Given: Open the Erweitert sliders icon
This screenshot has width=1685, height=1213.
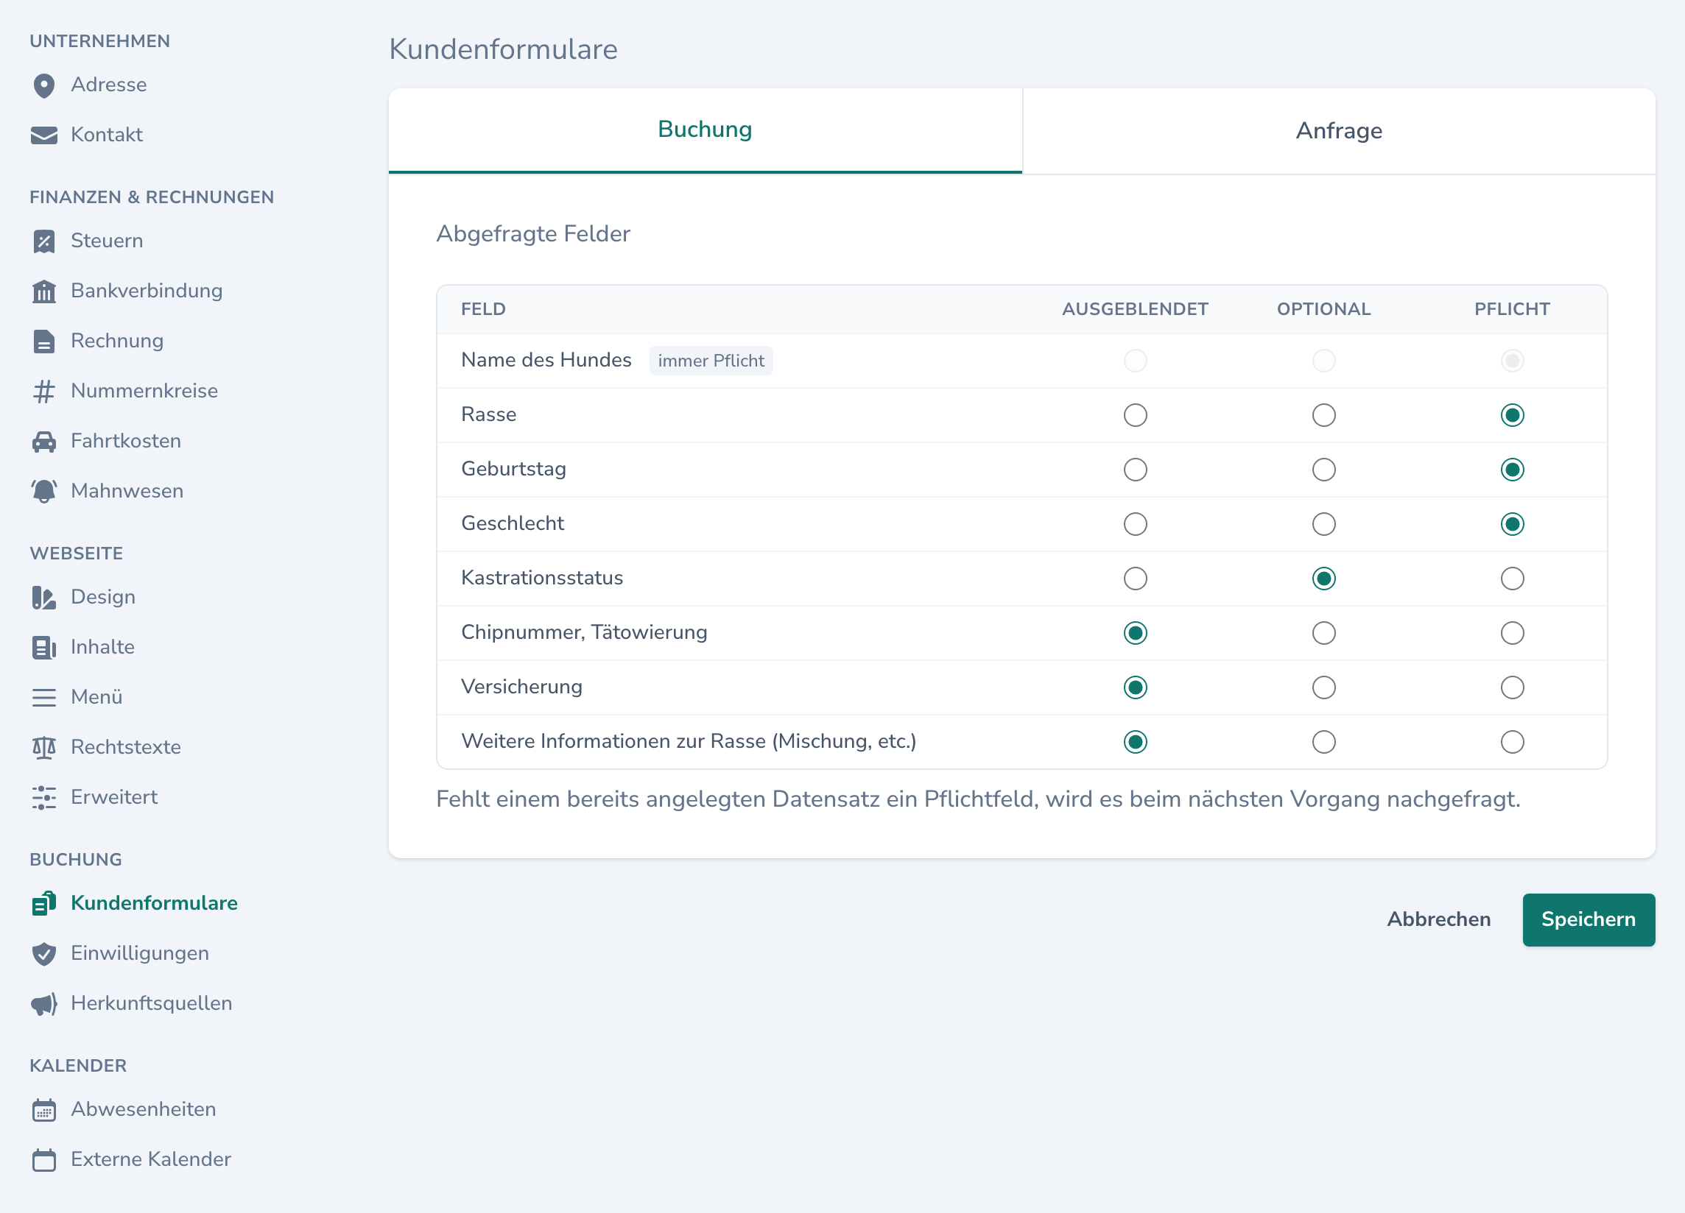Looking at the screenshot, I should coord(44,797).
